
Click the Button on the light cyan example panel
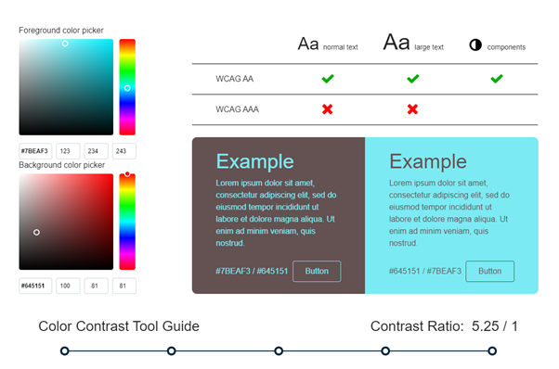490,271
